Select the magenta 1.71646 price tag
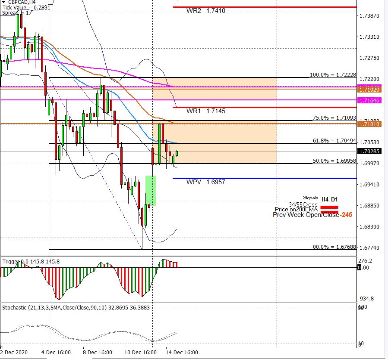This screenshot has height=359, width=388. [369, 100]
